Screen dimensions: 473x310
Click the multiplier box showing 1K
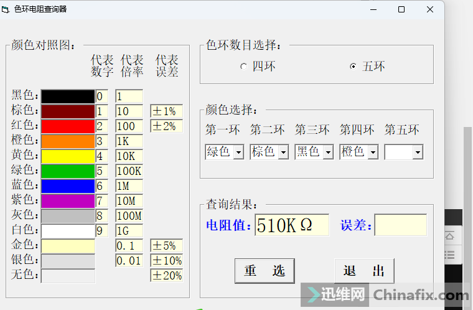pyautogui.click(x=129, y=141)
